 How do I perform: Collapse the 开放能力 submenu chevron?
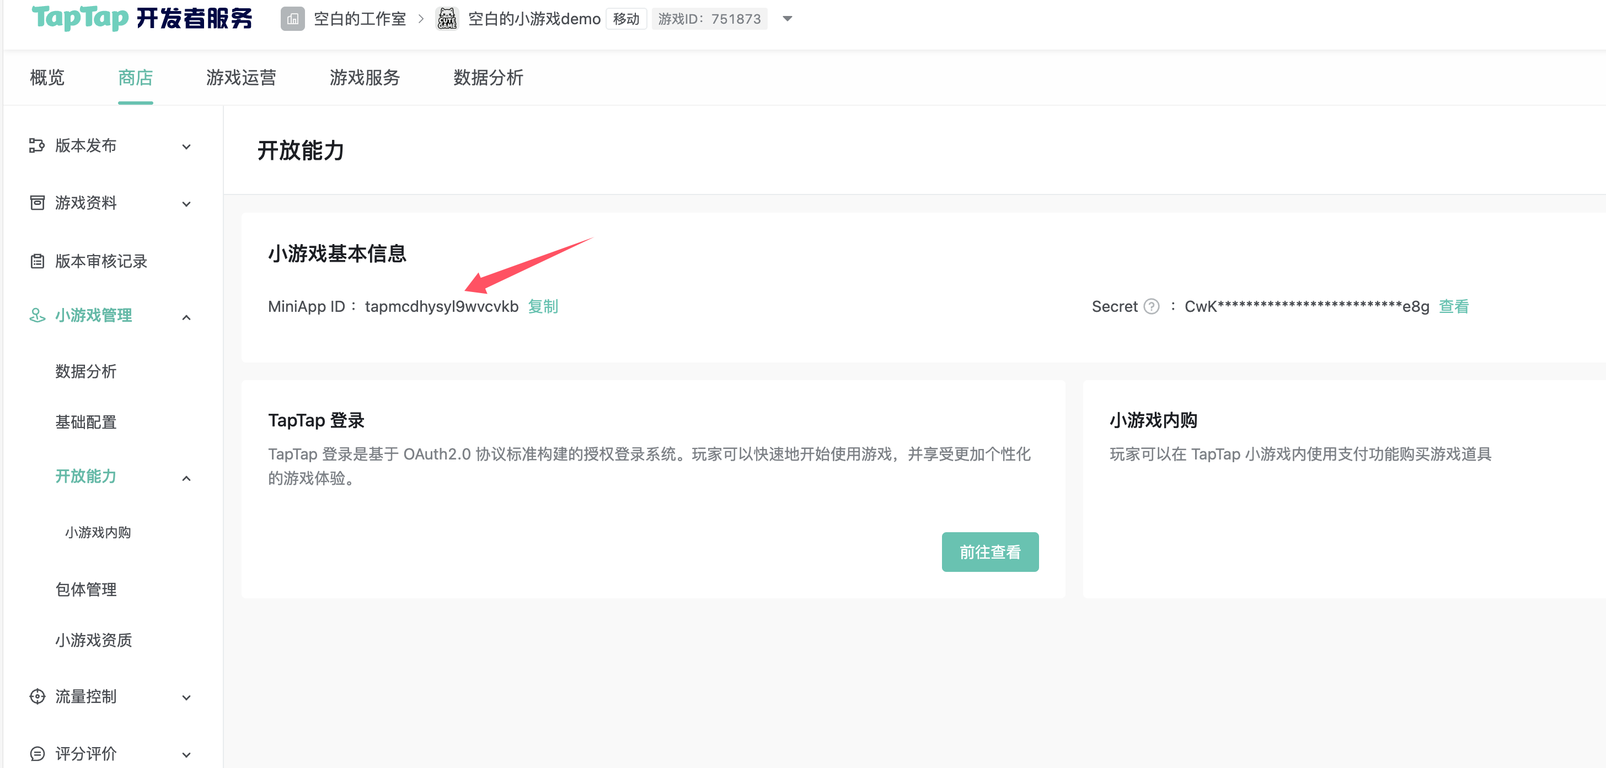pyautogui.click(x=186, y=478)
